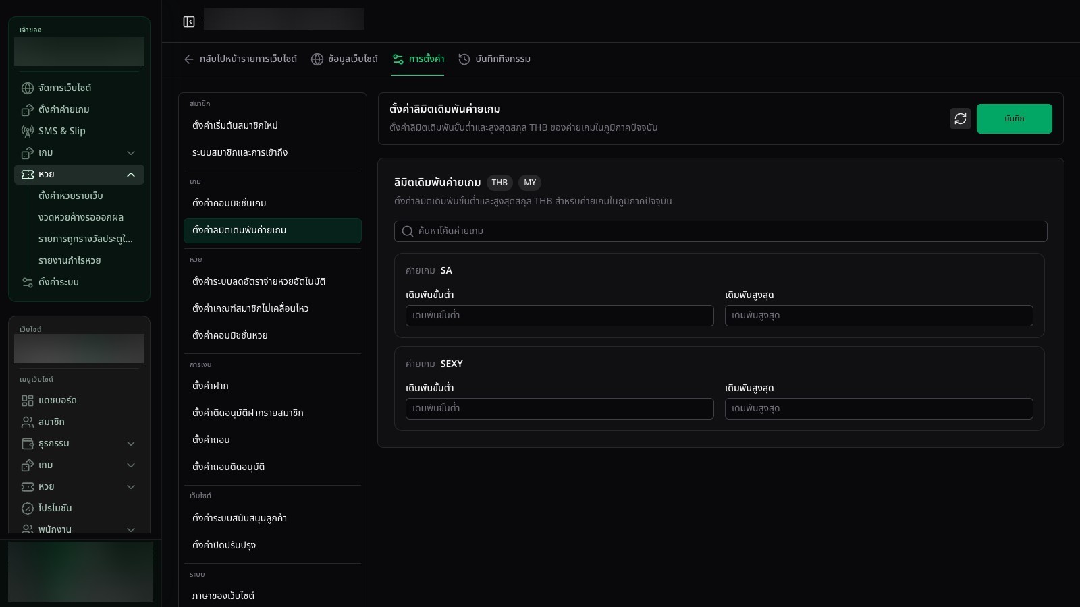Expand the ธุรกรรม menu chevron
1080x607 pixels.
131,444
